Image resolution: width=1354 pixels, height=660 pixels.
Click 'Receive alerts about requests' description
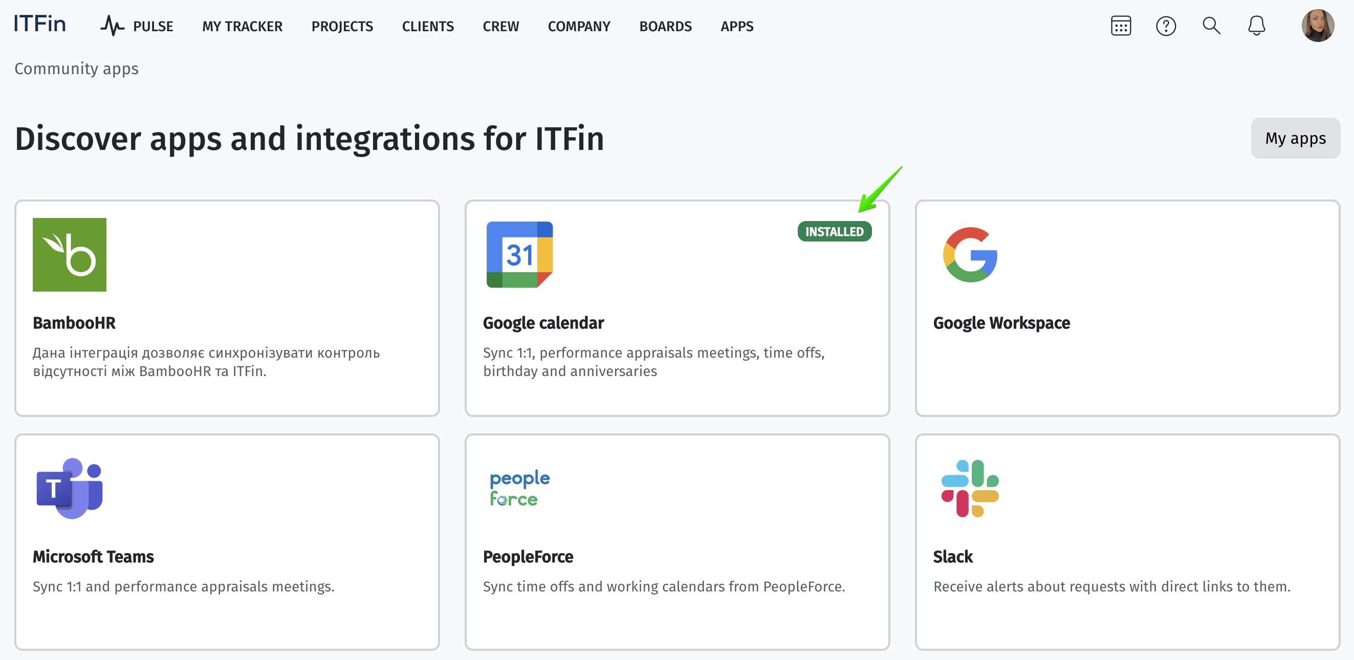pyautogui.click(x=1111, y=586)
